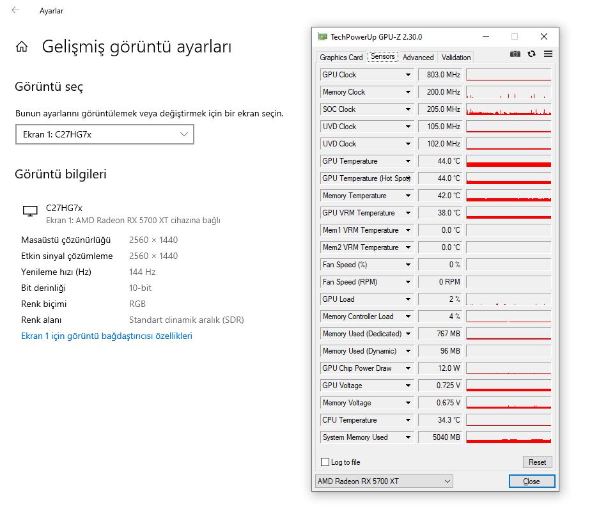Expand the GPU Temperature (Hot Spot) dropdown
592x516 pixels.
click(408, 178)
